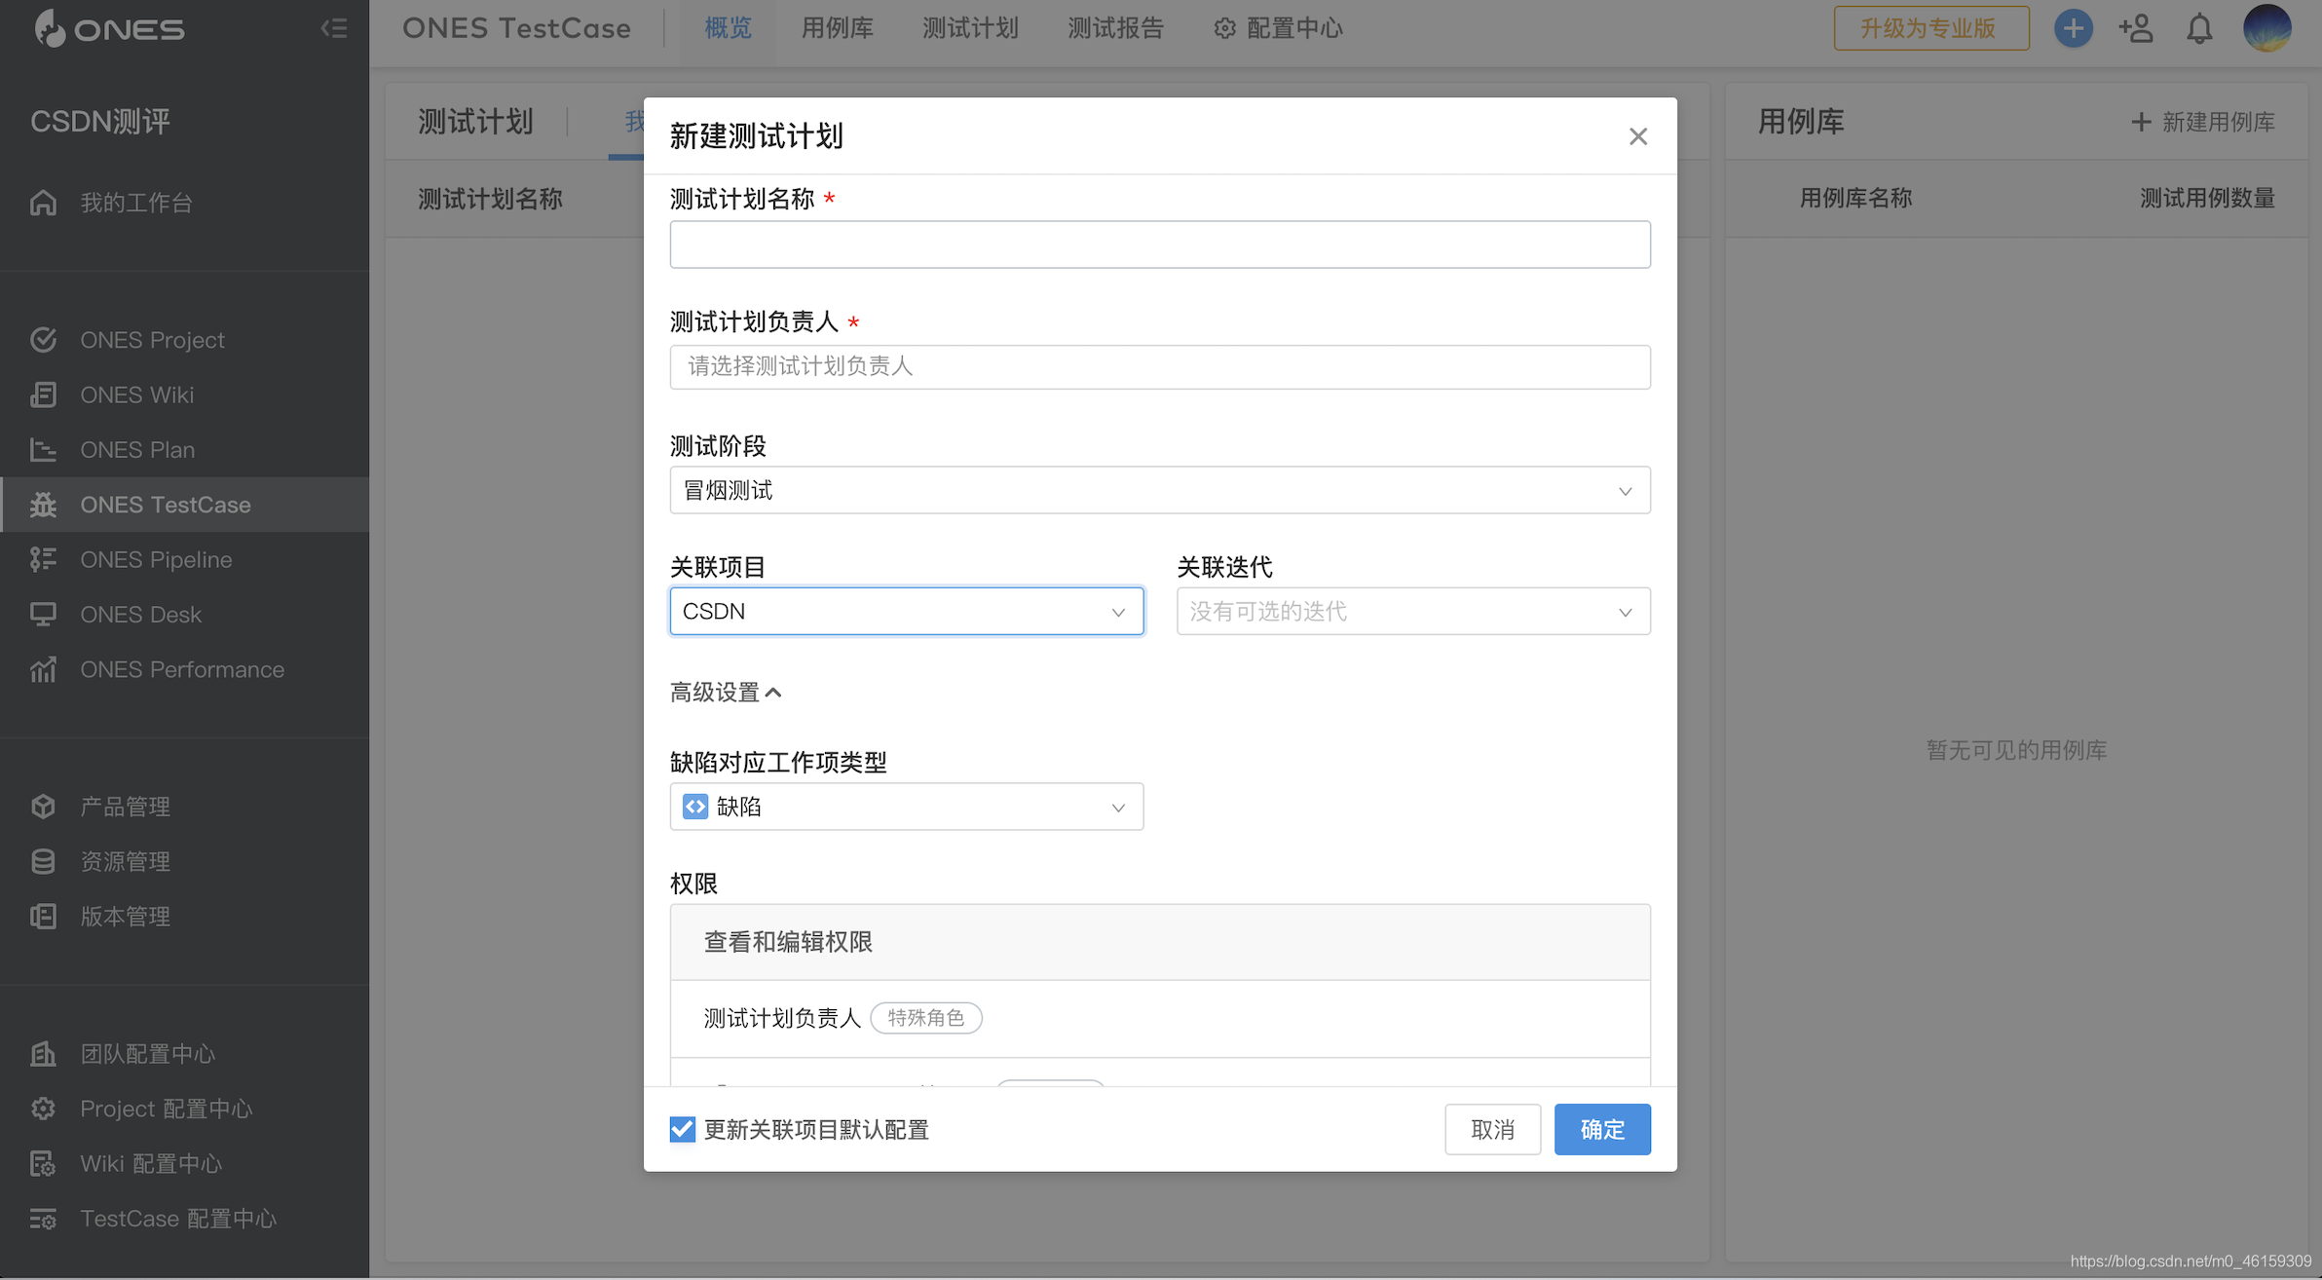
Task: Click the 资源管理 database icon
Action: 43,861
